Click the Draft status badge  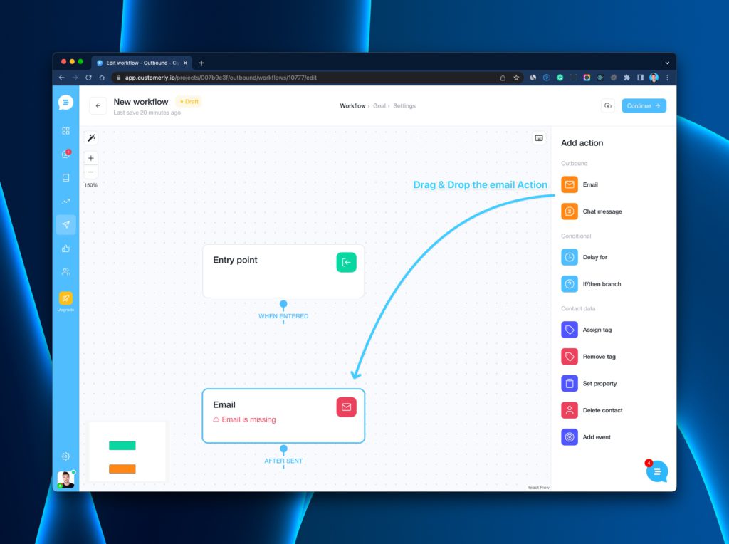(x=189, y=101)
